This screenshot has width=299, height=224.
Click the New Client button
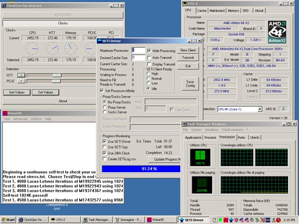[x=188, y=50]
